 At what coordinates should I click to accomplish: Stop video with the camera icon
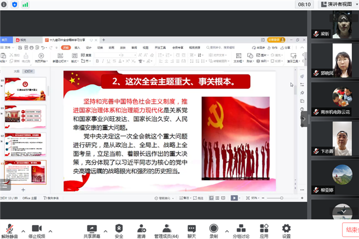coord(37,228)
